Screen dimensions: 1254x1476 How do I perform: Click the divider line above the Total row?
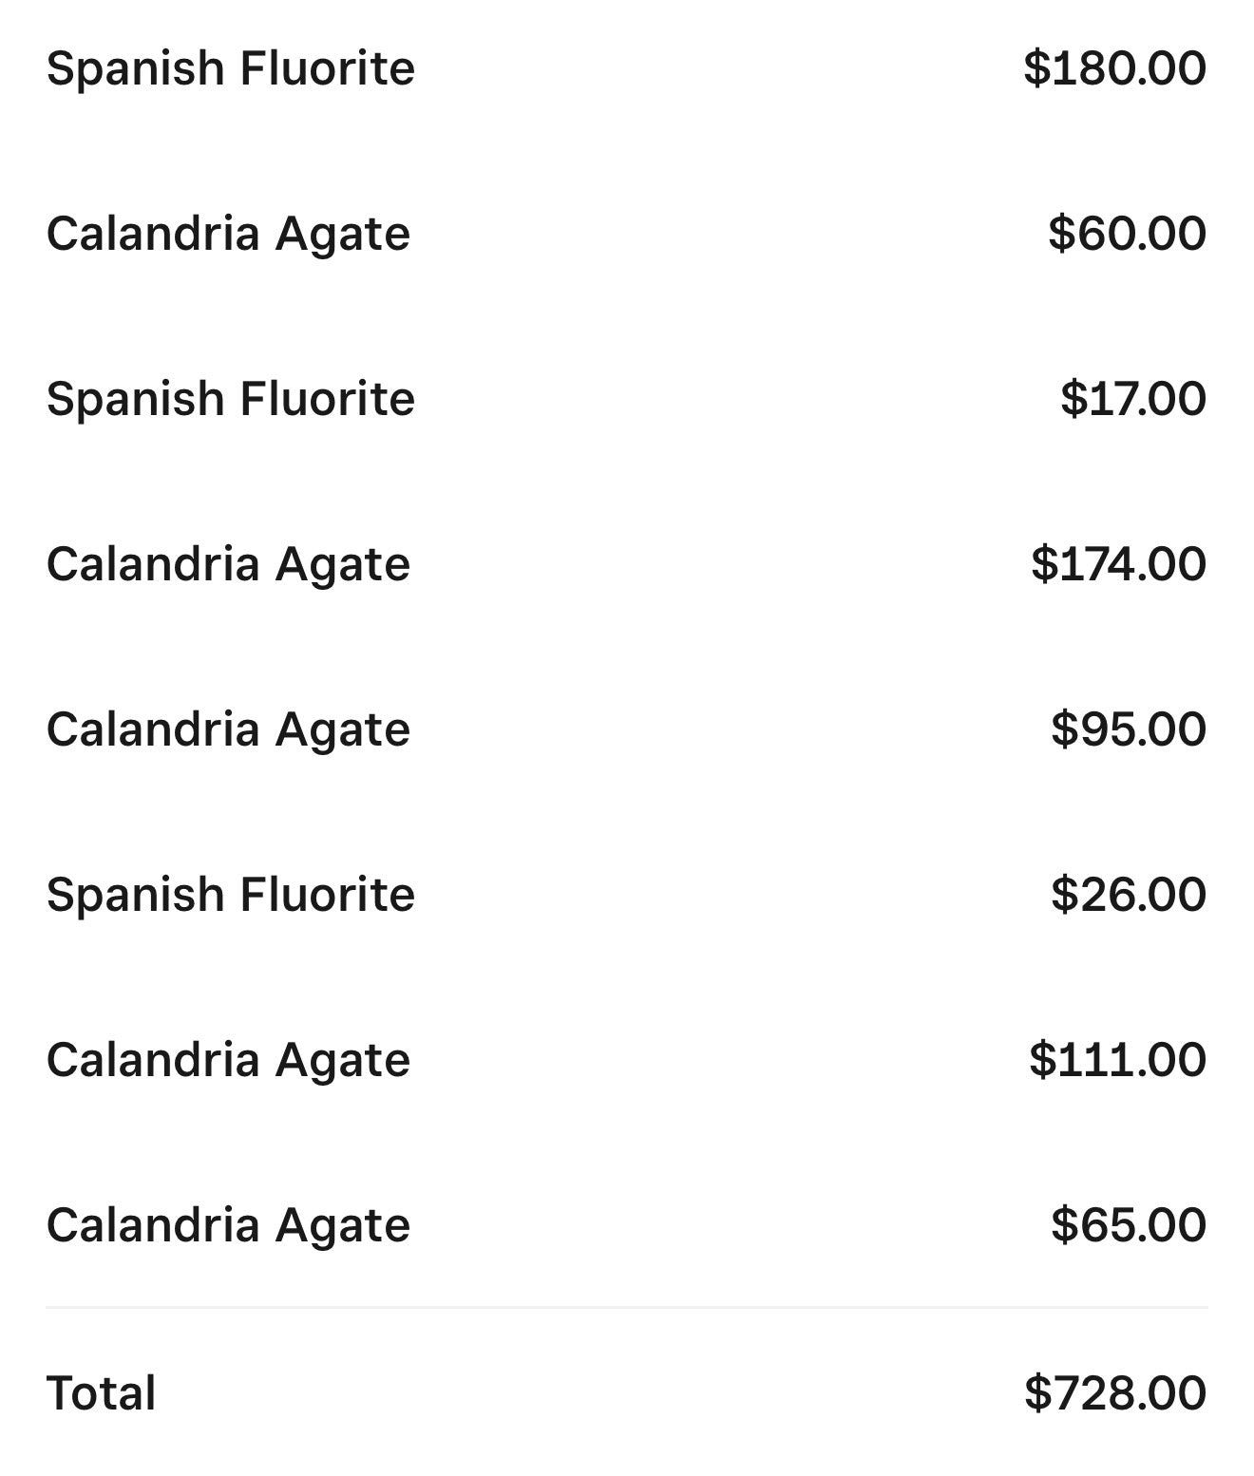click(x=627, y=1308)
